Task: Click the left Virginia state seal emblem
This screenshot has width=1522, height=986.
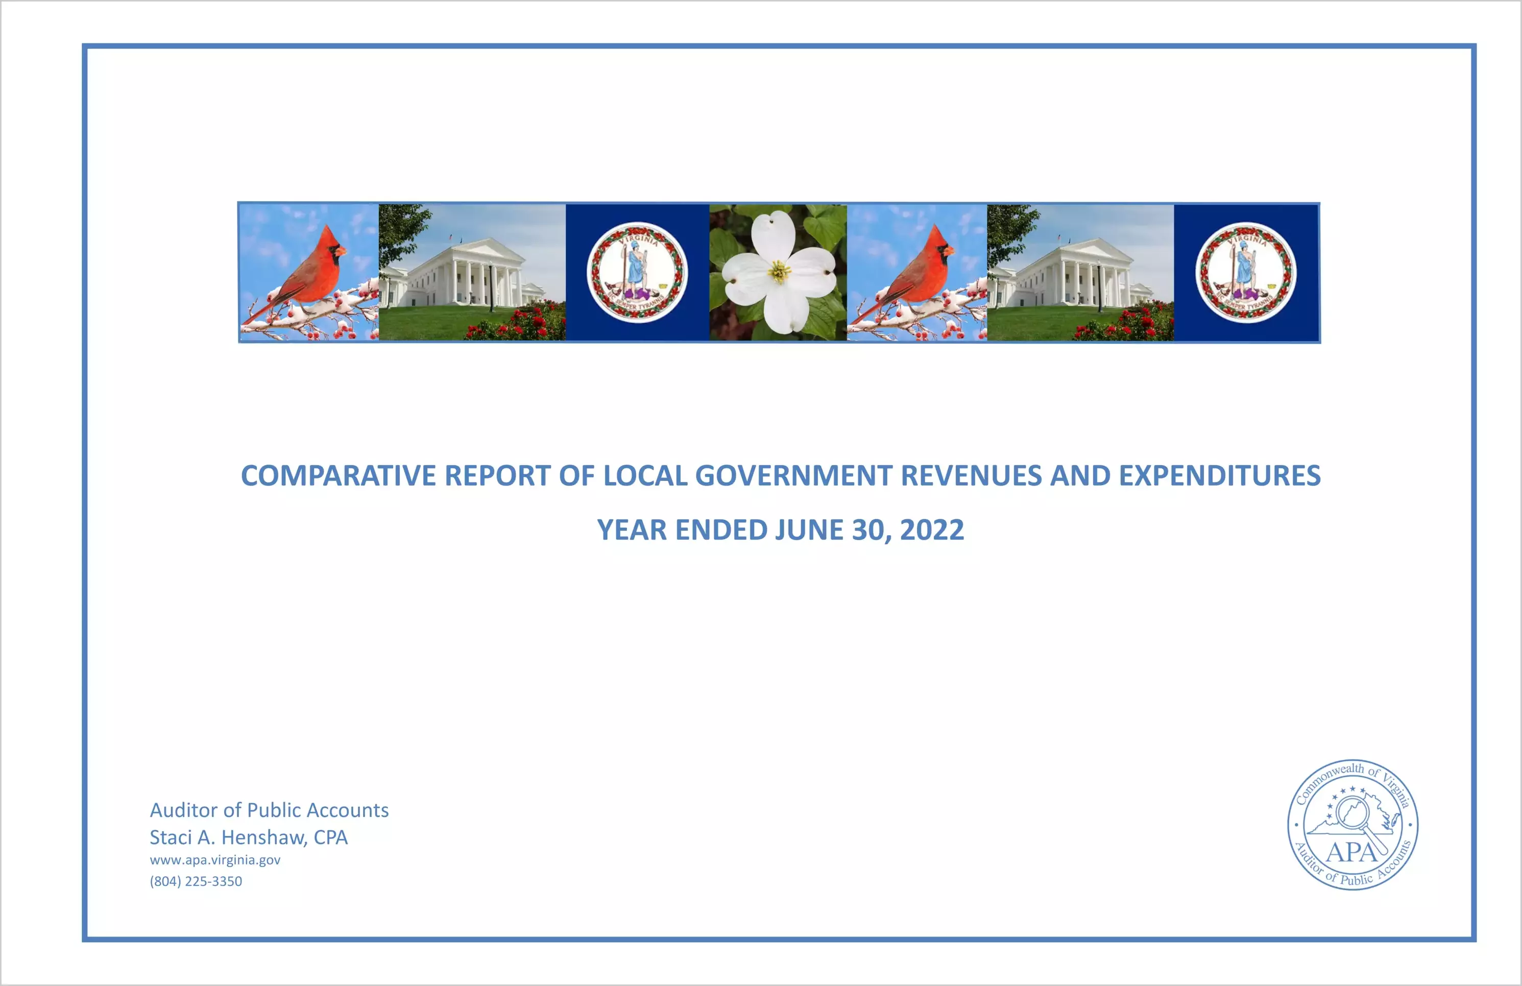Action: pyautogui.click(x=637, y=272)
